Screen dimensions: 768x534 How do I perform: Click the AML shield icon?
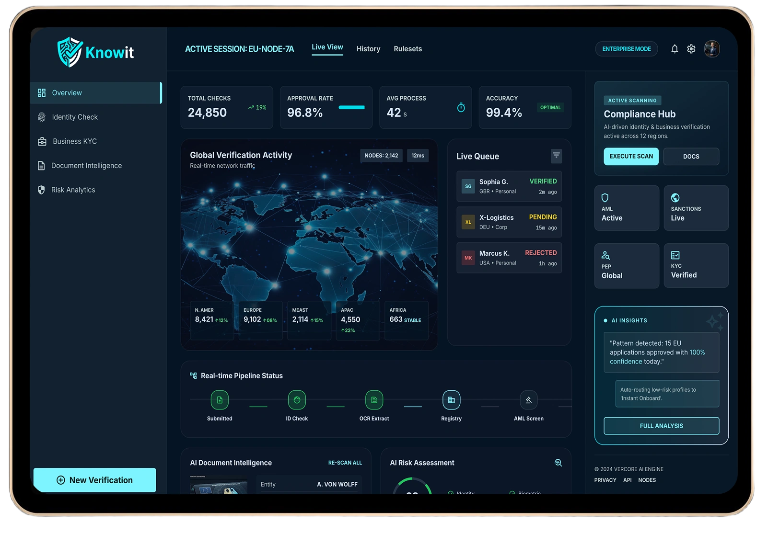point(605,198)
